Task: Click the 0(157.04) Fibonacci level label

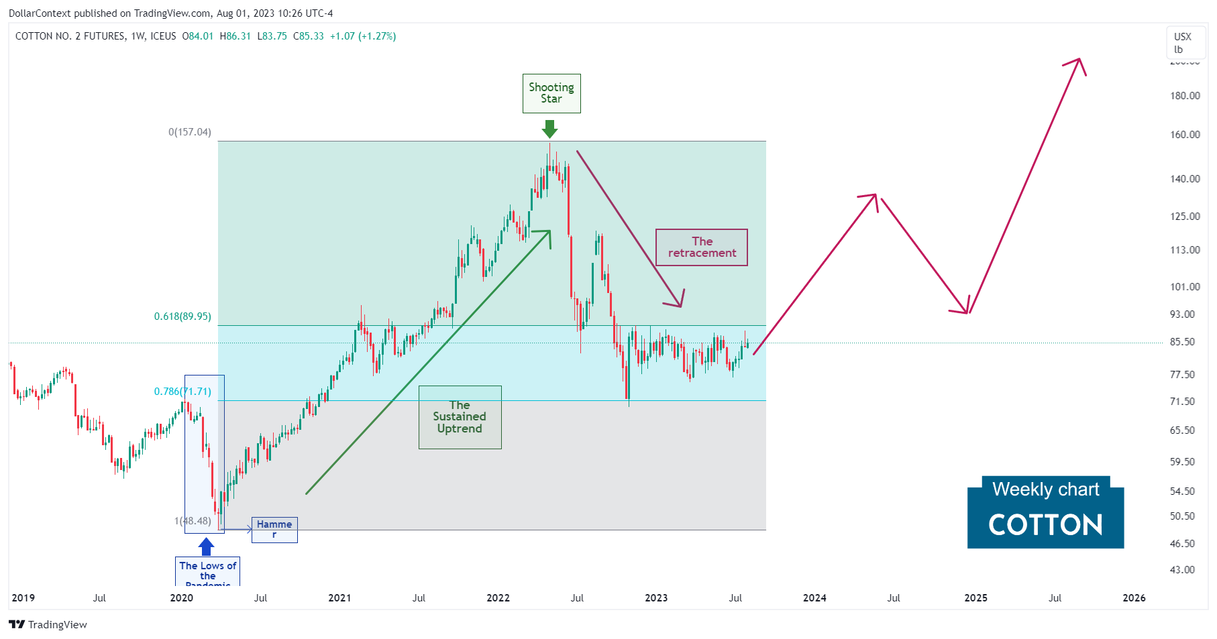Action: tap(190, 132)
